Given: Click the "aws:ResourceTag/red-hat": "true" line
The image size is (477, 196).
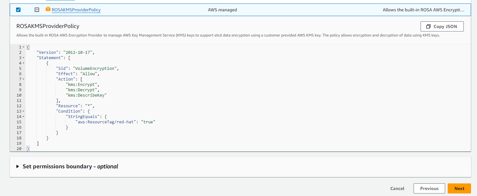Looking at the screenshot, I should [115, 122].
